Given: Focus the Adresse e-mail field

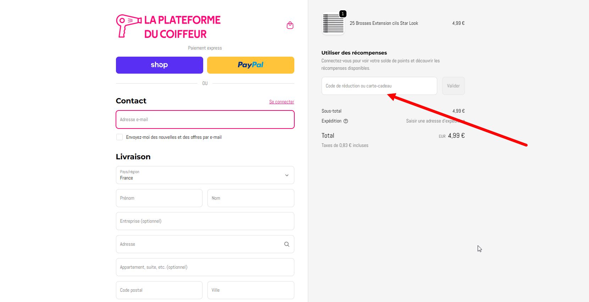Looking at the screenshot, I should click(205, 120).
